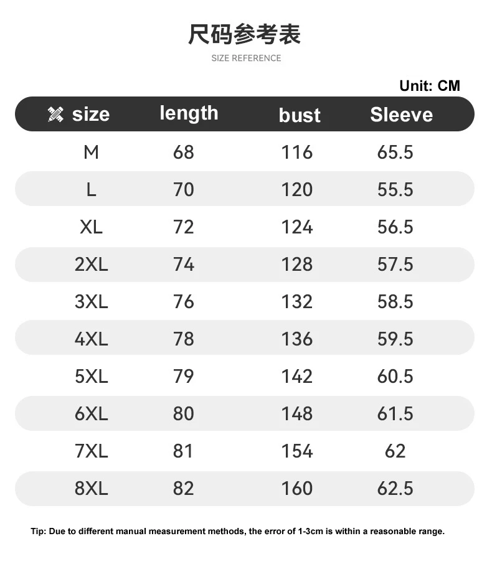Click bust value 148 in the 6XL row
Viewport: 492px width, 569px height.
click(x=296, y=413)
